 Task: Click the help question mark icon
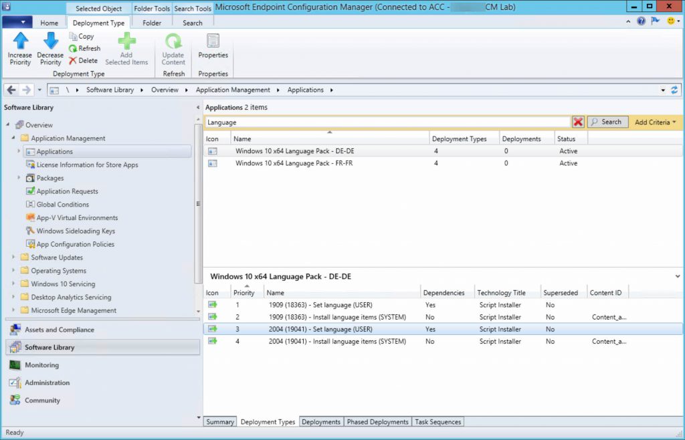coord(641,21)
